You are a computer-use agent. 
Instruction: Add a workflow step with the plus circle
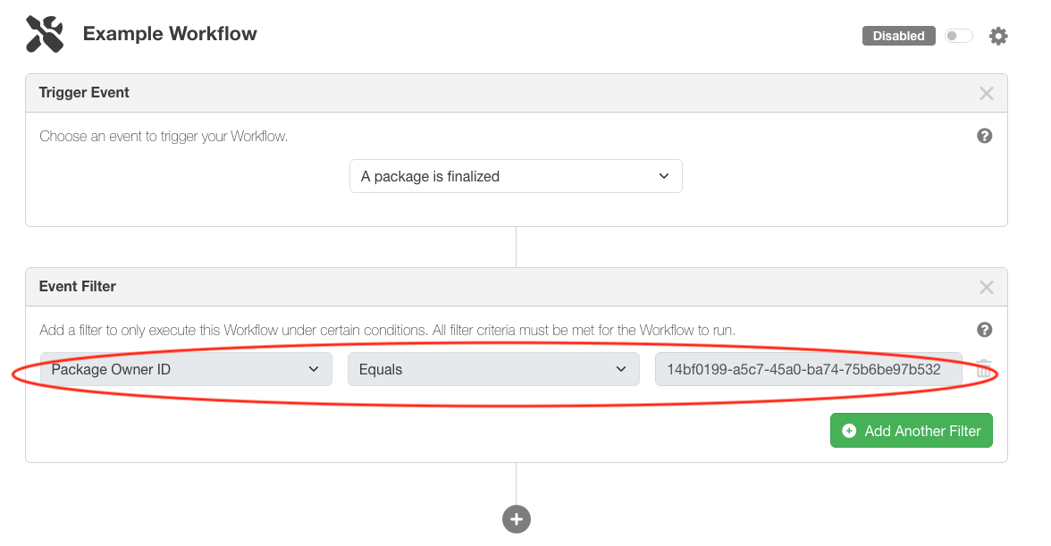point(517,519)
